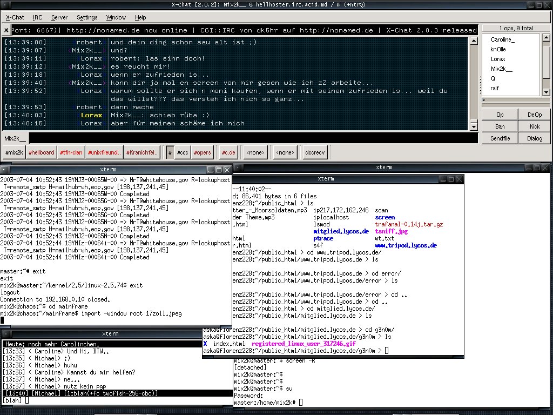Focus the chat message input field

tap(254, 138)
